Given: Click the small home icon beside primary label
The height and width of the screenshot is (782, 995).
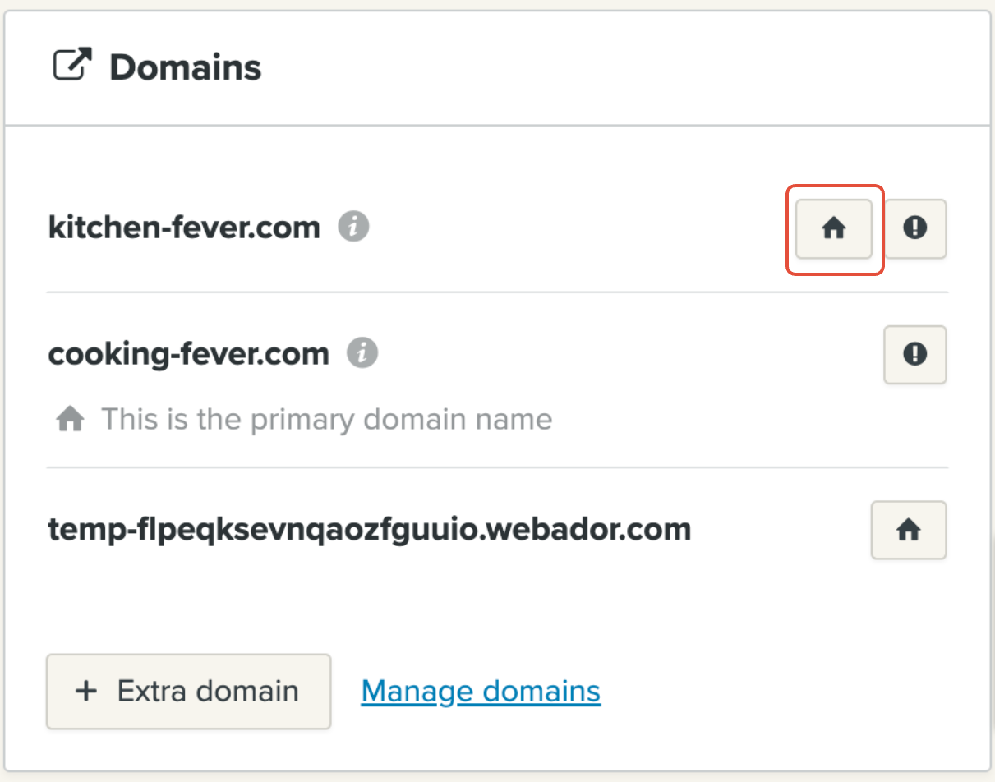Looking at the screenshot, I should (70, 420).
